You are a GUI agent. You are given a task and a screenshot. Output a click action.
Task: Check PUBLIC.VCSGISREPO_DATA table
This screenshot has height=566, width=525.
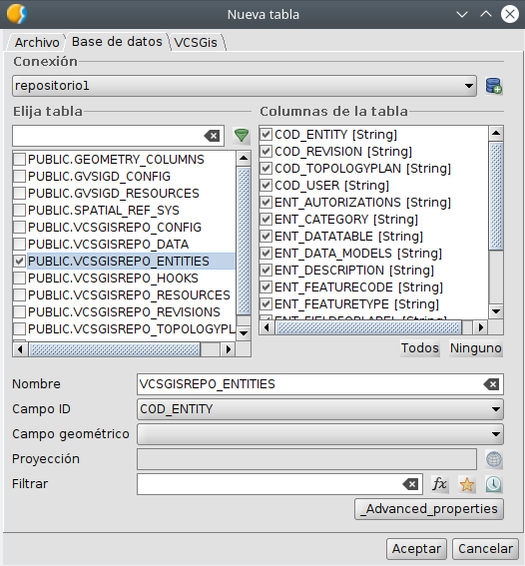[20, 244]
